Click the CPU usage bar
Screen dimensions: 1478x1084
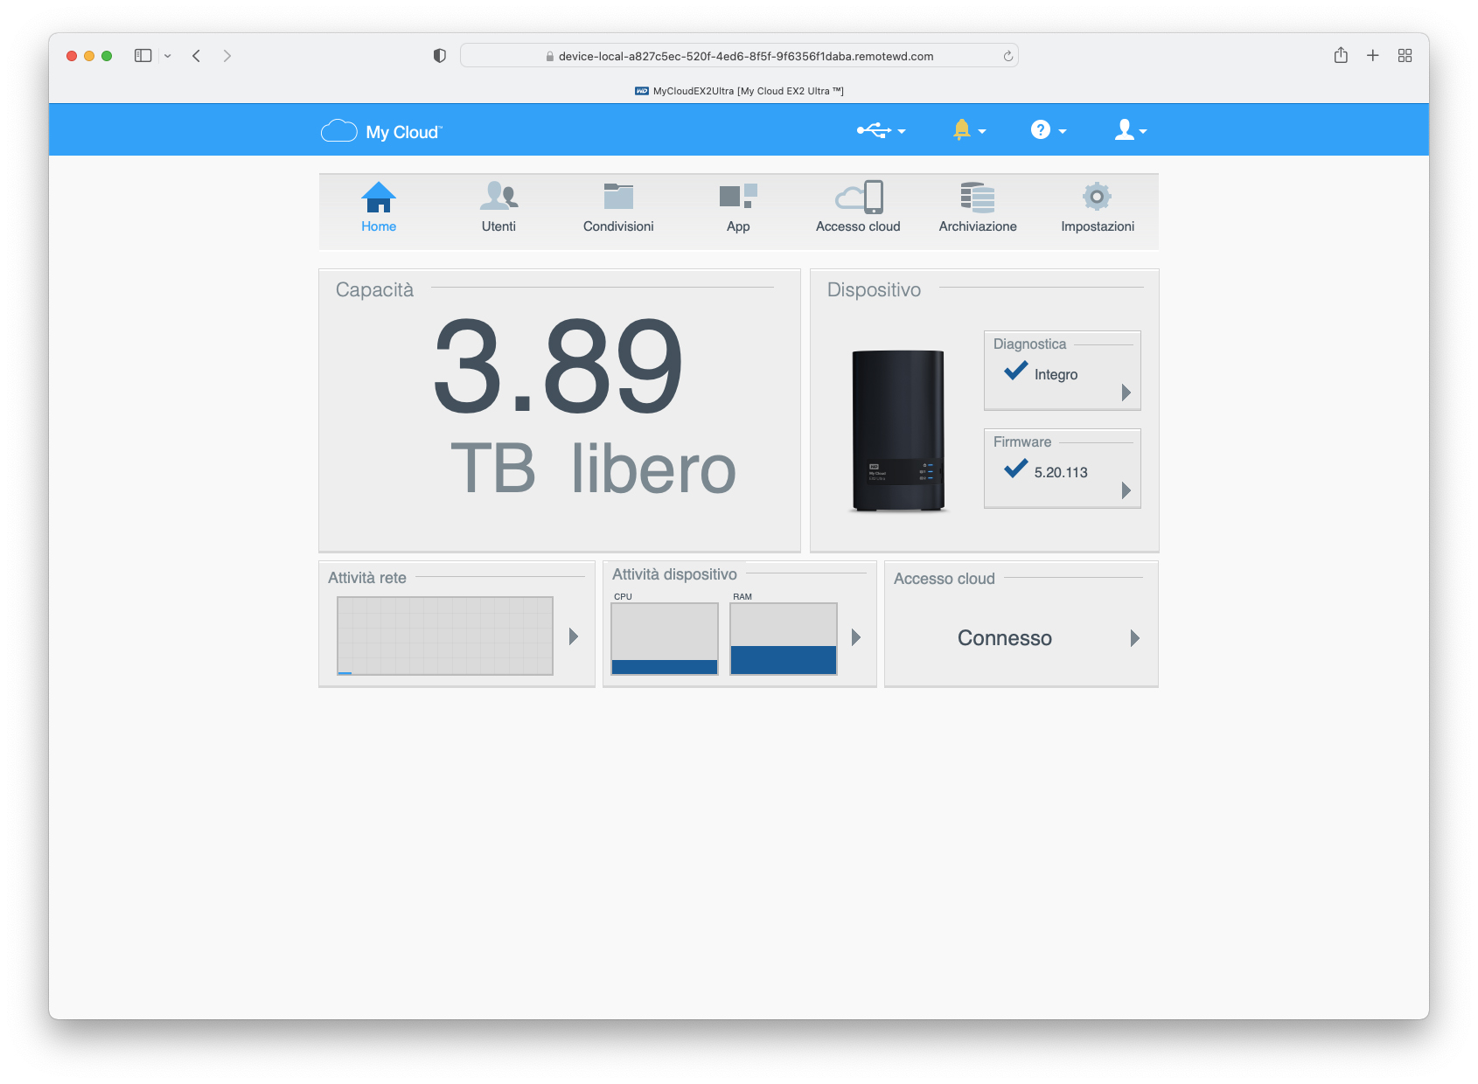pos(665,639)
